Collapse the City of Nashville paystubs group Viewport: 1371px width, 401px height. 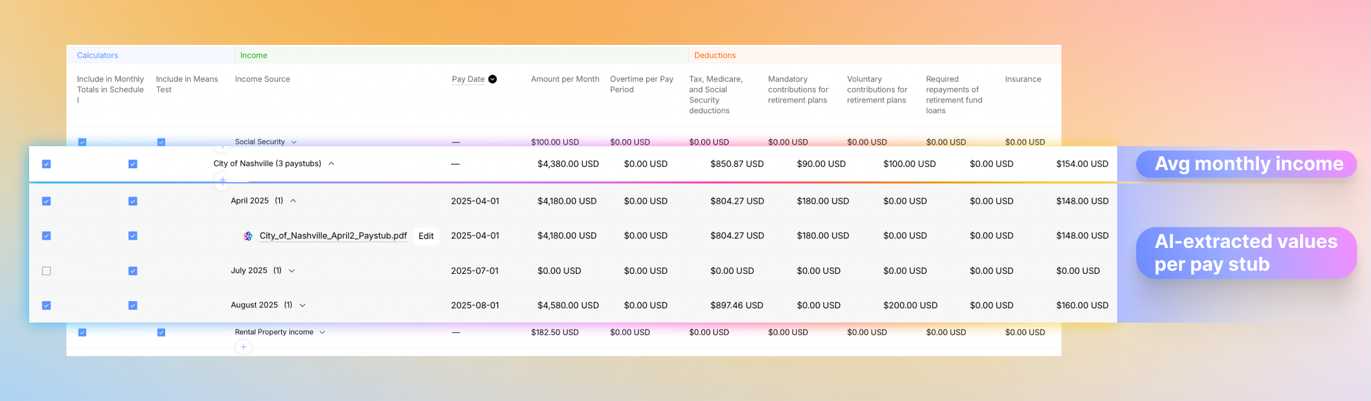click(x=331, y=164)
